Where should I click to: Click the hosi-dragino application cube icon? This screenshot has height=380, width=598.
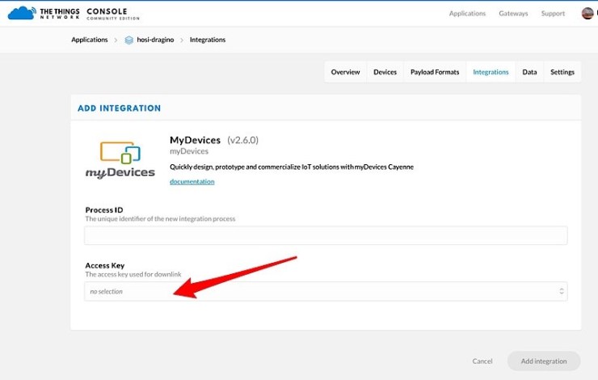point(129,40)
